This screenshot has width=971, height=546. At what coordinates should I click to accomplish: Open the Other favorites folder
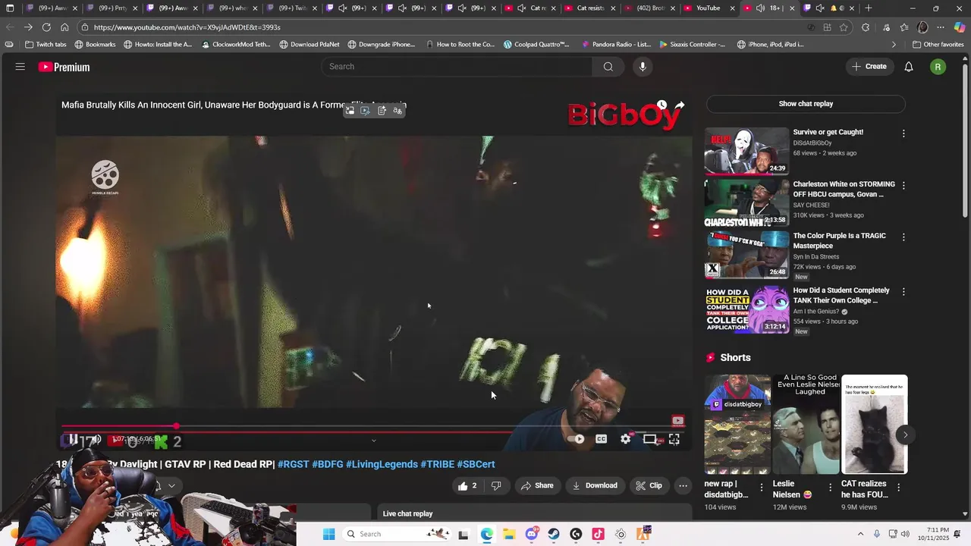coord(938,45)
